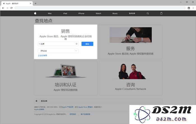Screen dimensions: 196x124
Task: Go to the iPhone navigation item
Action: pyautogui.click(x=81, y=13)
